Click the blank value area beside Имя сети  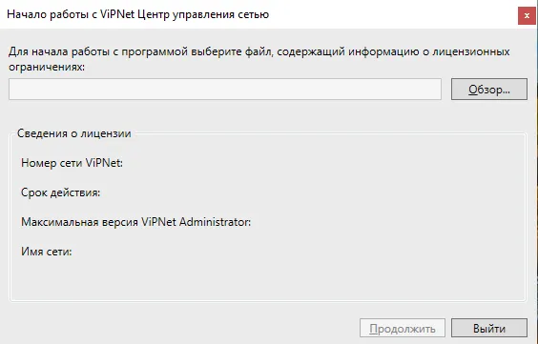295,252
